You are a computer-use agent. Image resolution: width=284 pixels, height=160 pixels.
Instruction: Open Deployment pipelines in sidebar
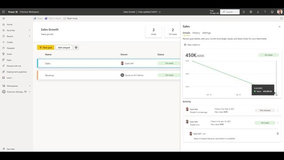[17, 72]
